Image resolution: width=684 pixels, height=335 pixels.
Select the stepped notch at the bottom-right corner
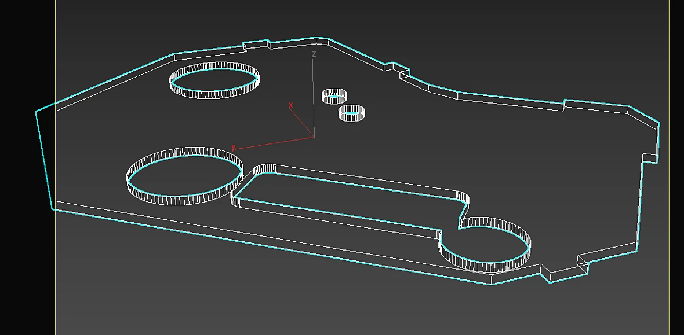click(x=565, y=268)
